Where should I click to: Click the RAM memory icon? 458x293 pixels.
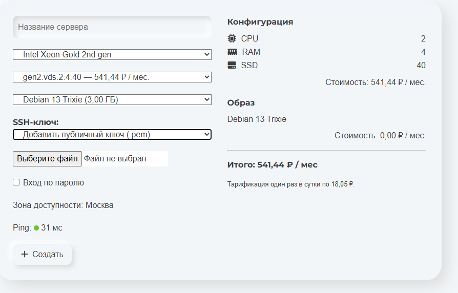click(232, 52)
